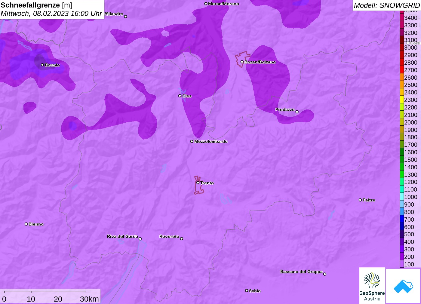This screenshot has height=304, width=421.
Task: Click the Cles town marker
Action: 180,96
